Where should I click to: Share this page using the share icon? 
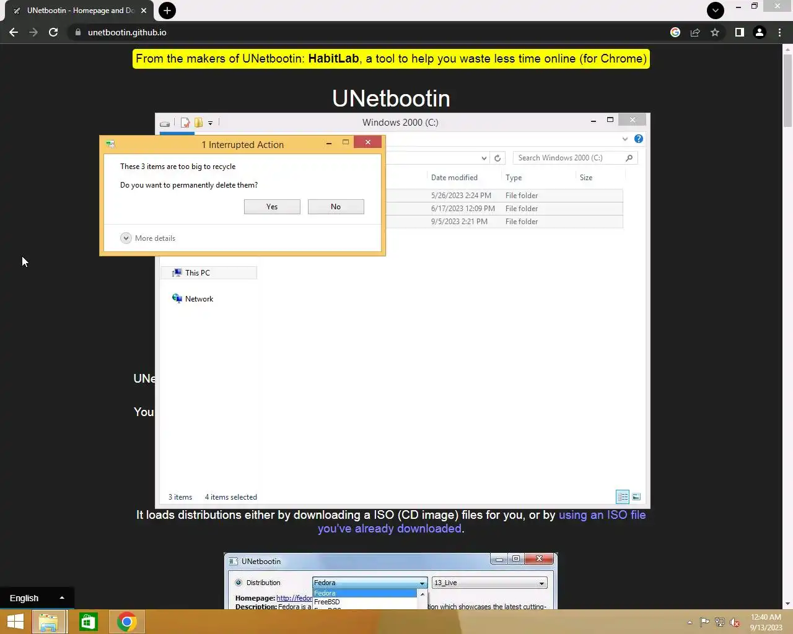pos(695,32)
